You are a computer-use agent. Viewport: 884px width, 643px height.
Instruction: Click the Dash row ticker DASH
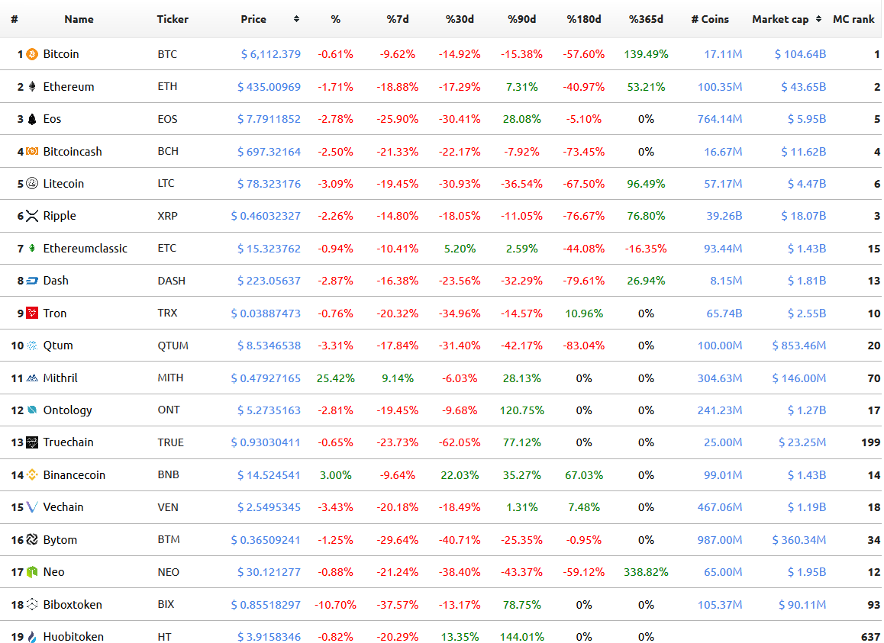coord(172,281)
